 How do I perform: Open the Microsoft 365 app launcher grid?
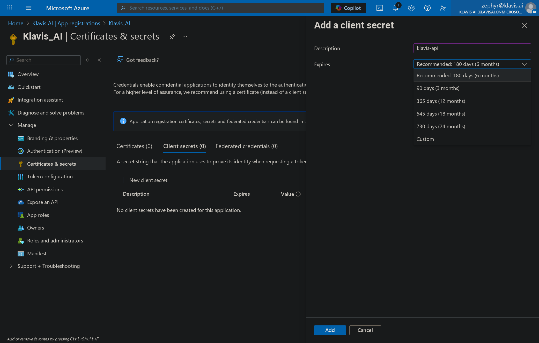[x=10, y=7]
